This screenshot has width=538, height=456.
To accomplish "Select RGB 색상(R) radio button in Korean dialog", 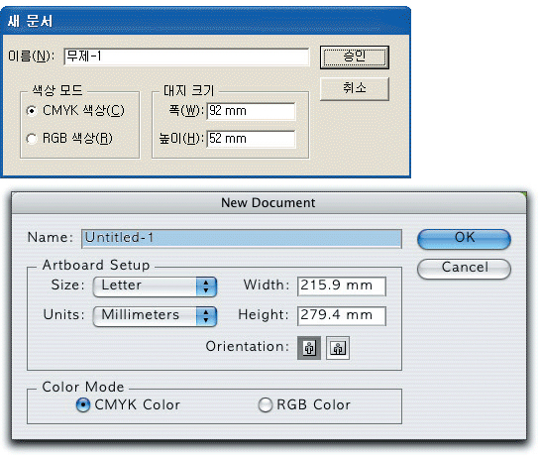I will [x=32, y=139].
